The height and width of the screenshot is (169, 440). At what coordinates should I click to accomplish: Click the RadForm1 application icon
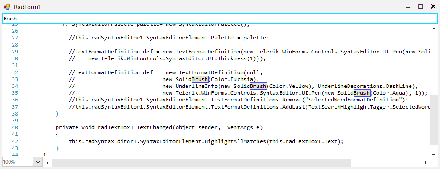[x=7, y=7]
